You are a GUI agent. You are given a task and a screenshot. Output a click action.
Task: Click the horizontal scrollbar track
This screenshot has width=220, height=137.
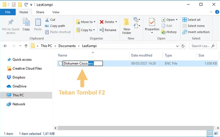point(136,128)
